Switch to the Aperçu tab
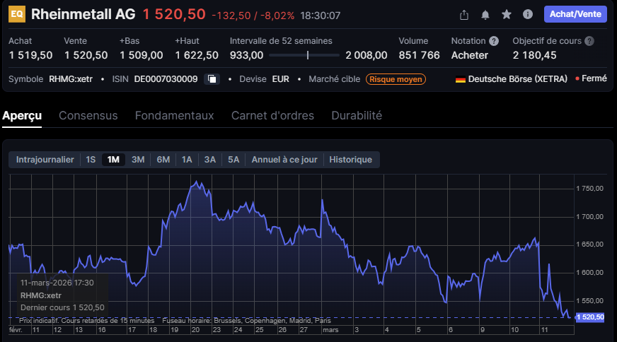 [22, 116]
